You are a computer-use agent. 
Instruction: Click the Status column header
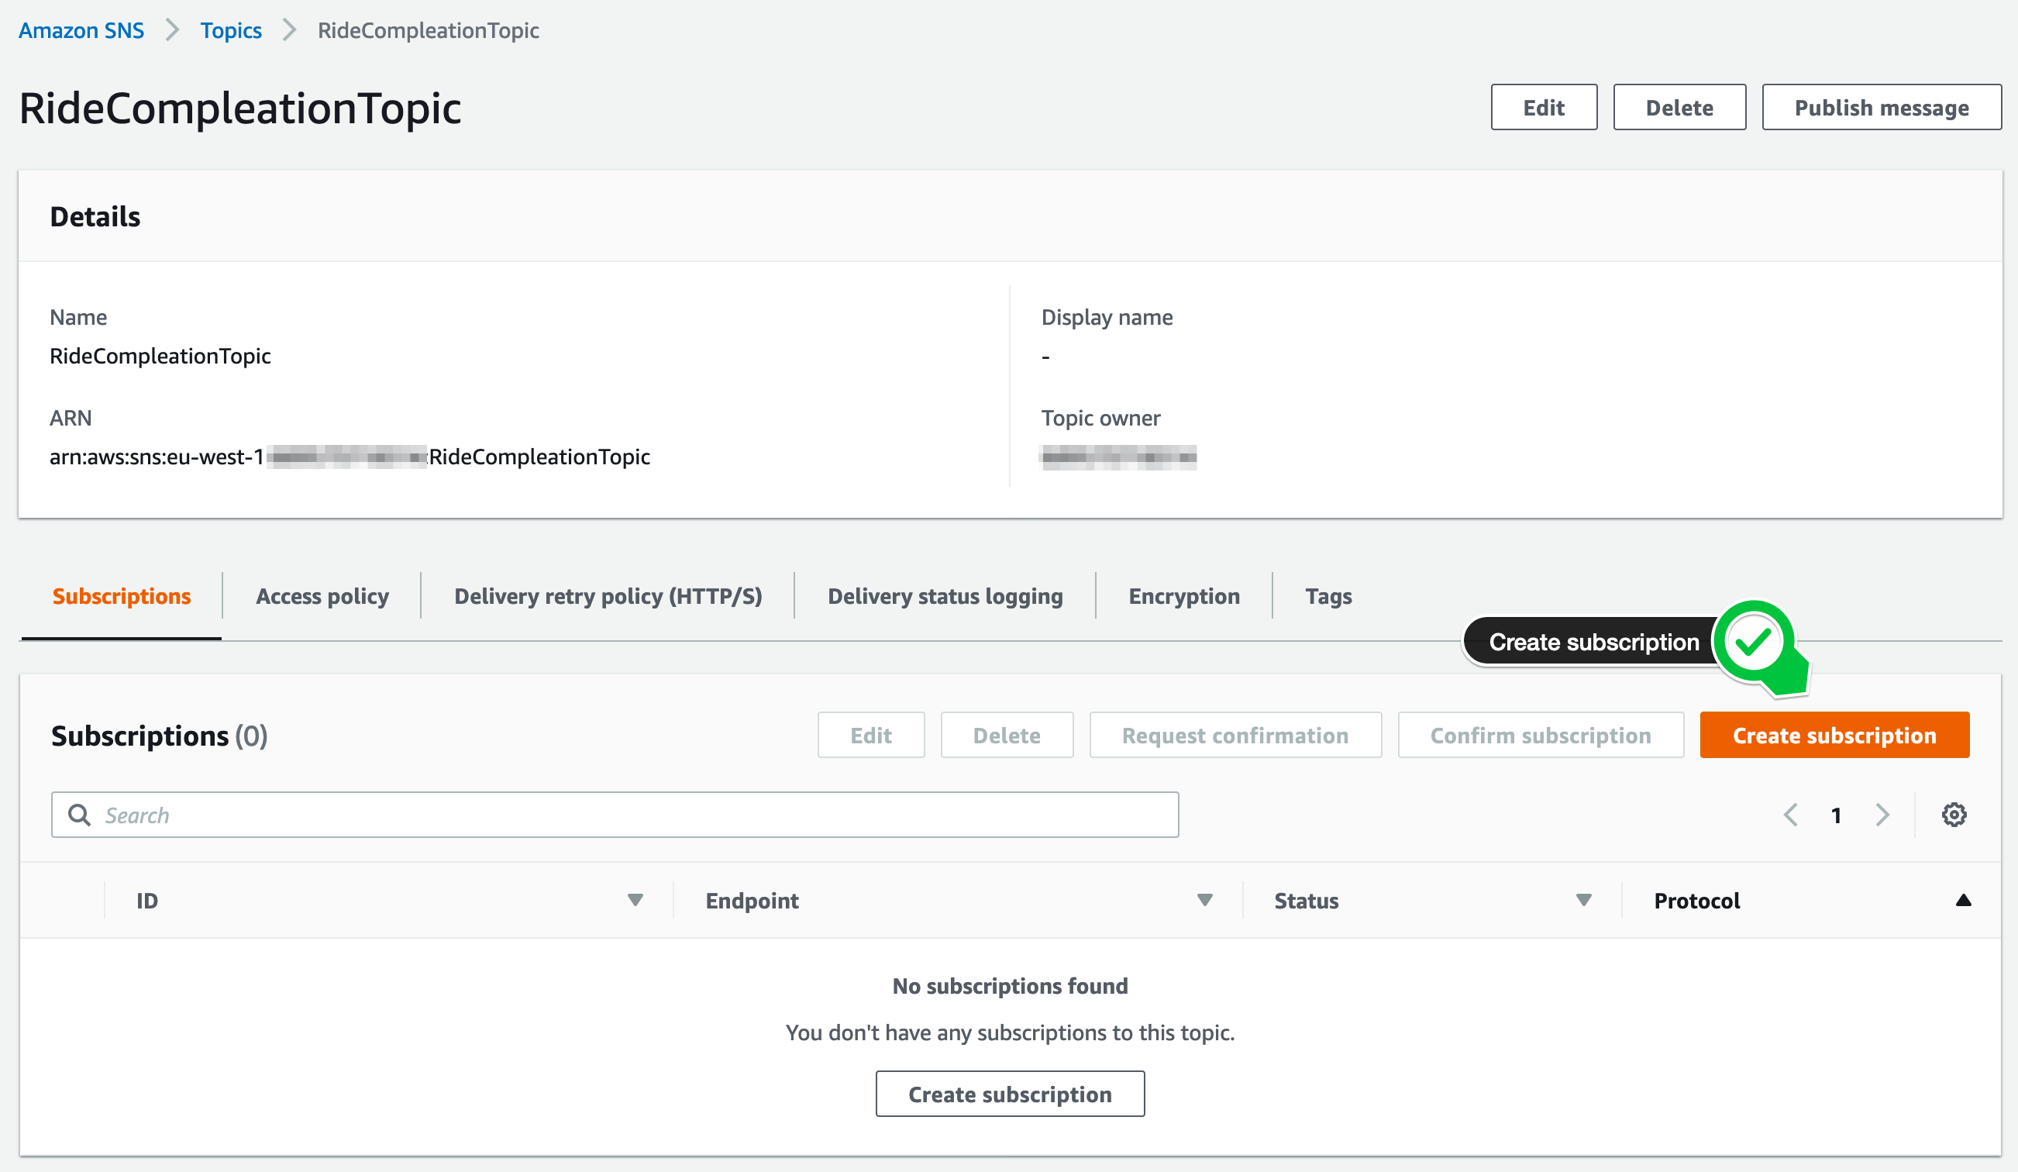[x=1306, y=901]
